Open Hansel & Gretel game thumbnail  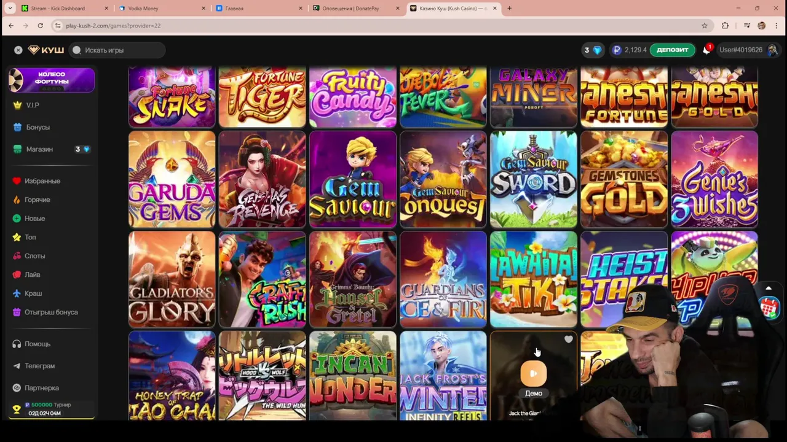coord(353,279)
